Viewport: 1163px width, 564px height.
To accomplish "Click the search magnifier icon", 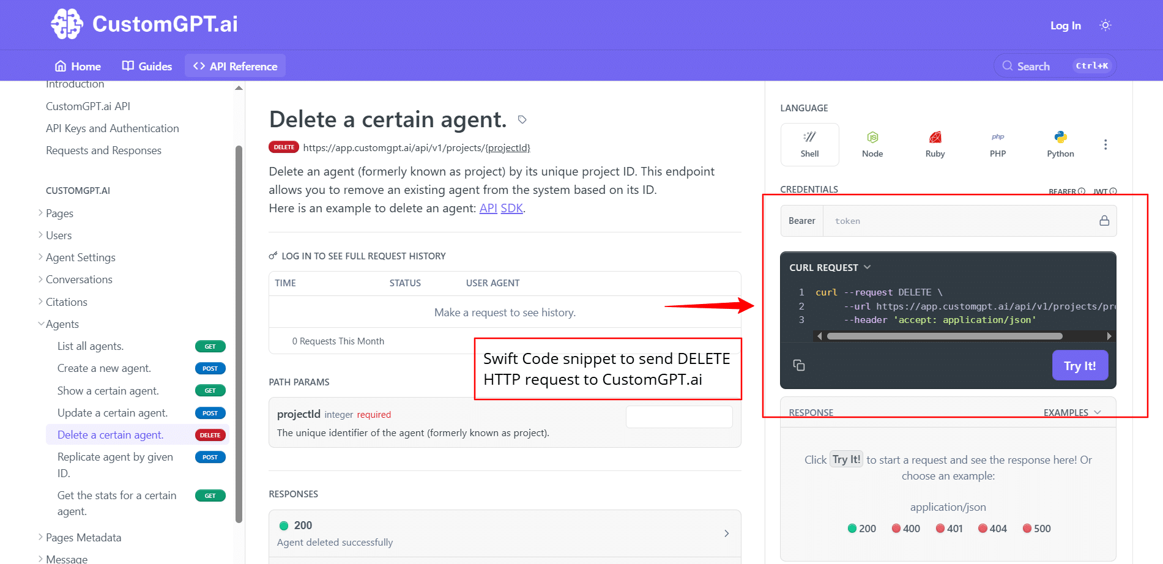I will (x=1007, y=65).
